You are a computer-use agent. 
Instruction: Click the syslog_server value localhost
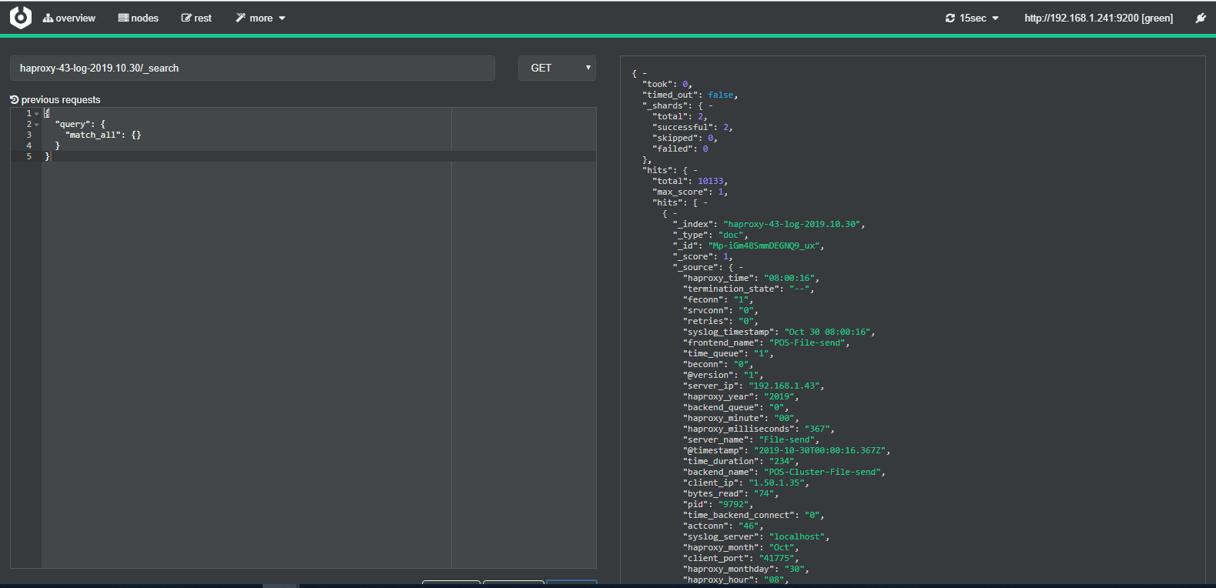(x=796, y=537)
